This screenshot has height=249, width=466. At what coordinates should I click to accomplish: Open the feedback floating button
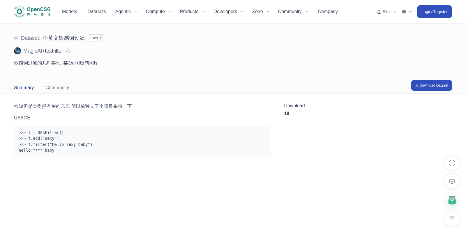452,182
